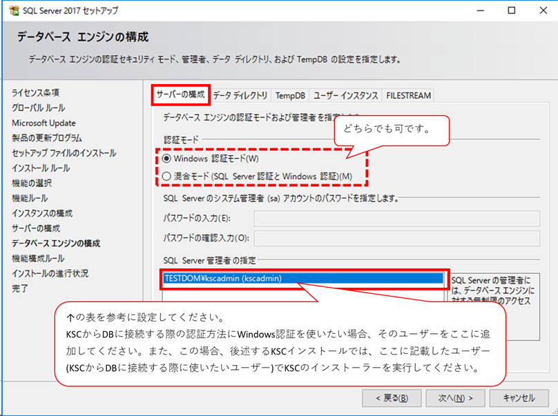Click the パスワードの確認入力 field

point(397,238)
